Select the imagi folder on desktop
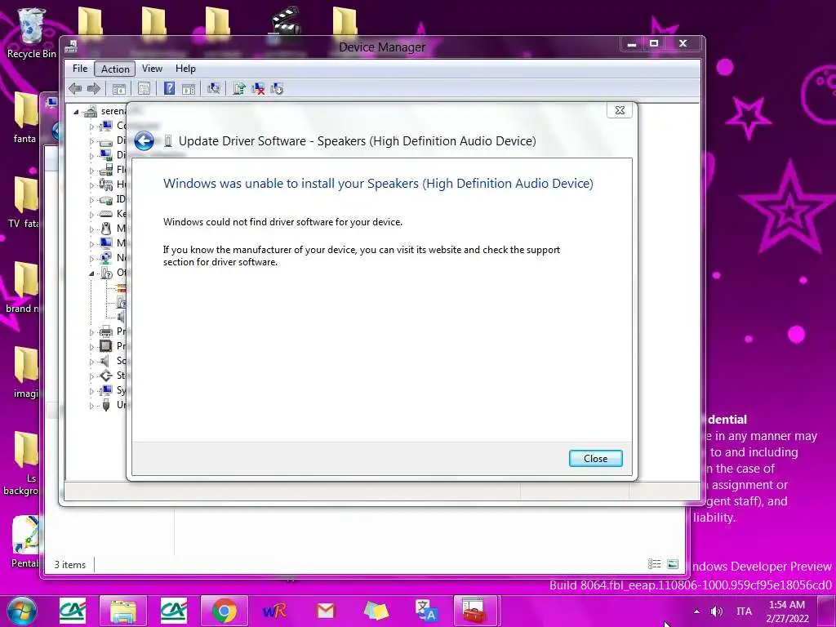Screen dimensions: 836x627 point(25,372)
